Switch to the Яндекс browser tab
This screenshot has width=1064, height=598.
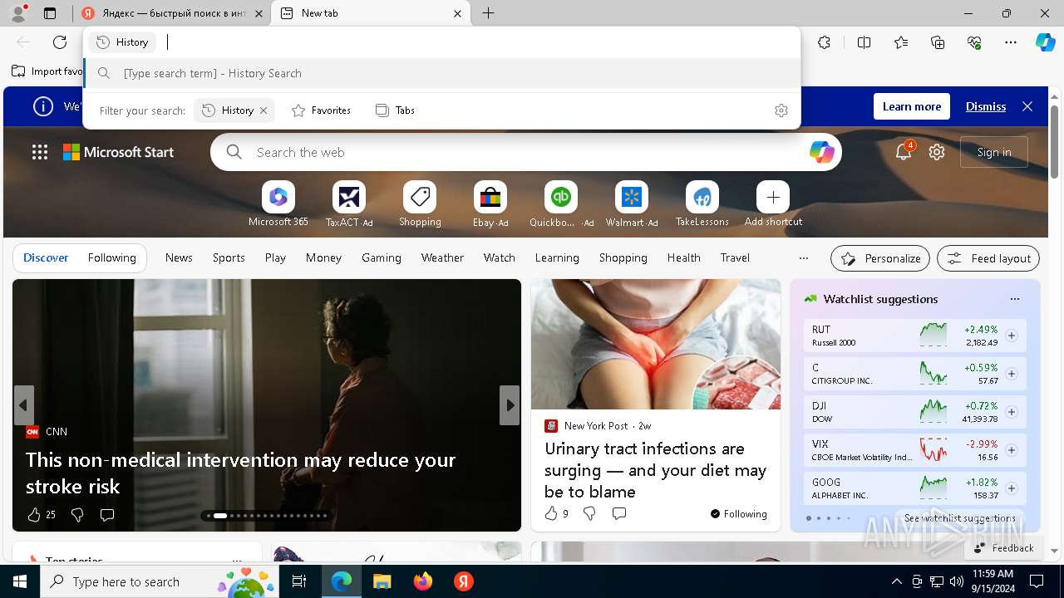pyautogui.click(x=173, y=13)
